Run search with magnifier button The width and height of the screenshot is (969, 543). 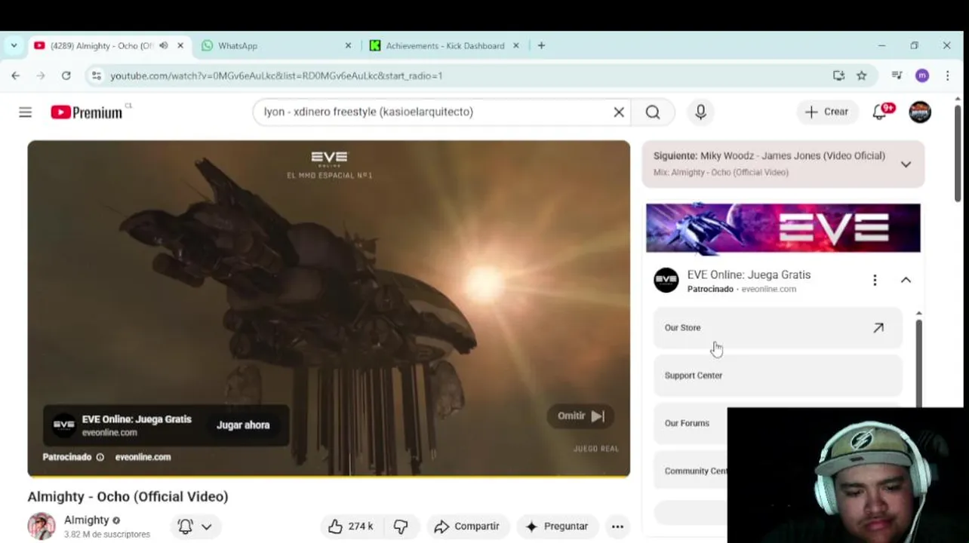653,112
